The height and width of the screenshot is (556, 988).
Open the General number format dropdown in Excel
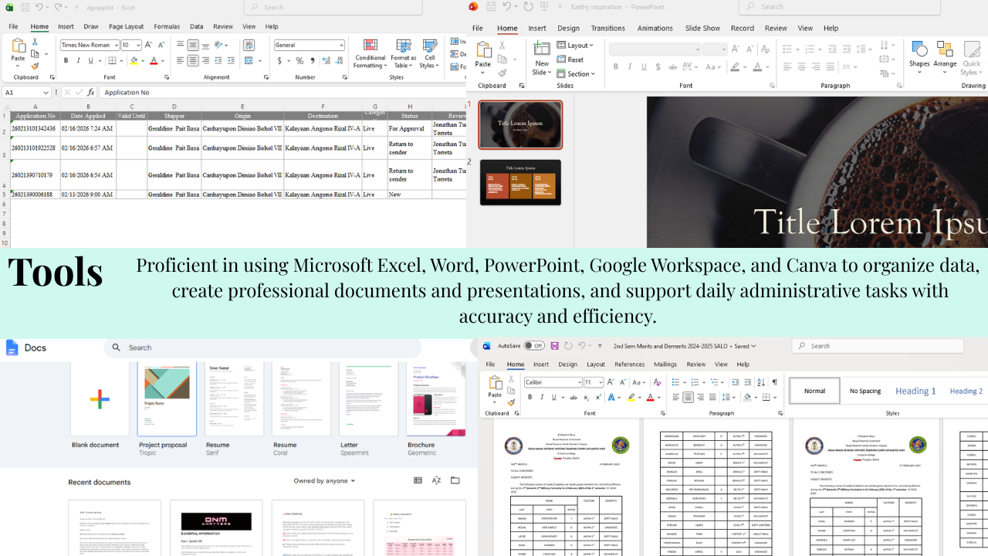[x=341, y=45]
